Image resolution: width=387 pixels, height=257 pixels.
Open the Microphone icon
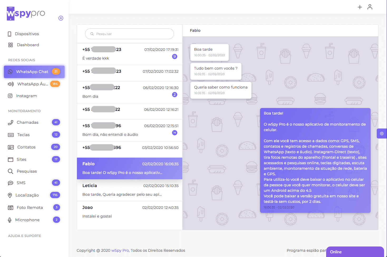pyautogui.click(x=9, y=220)
